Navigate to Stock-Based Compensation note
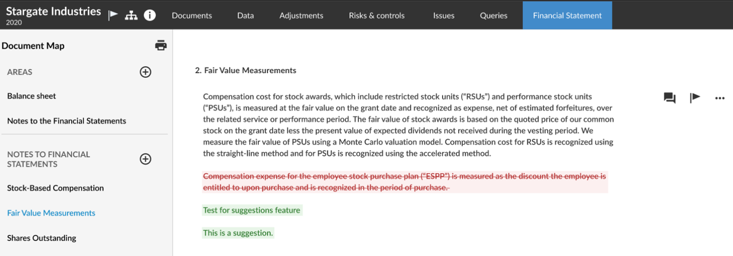Viewport: 733px width, 256px height. (x=56, y=188)
